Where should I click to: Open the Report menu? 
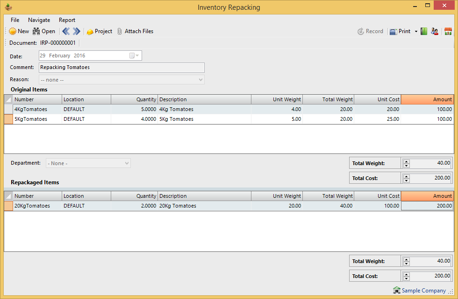[67, 20]
